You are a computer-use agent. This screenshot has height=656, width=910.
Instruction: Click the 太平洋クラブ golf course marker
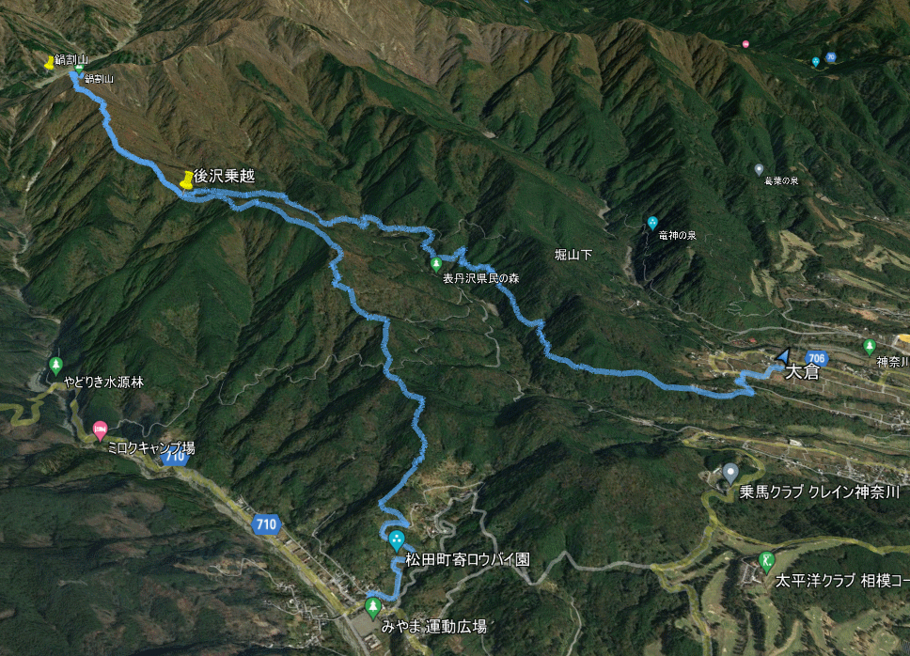[x=767, y=561]
